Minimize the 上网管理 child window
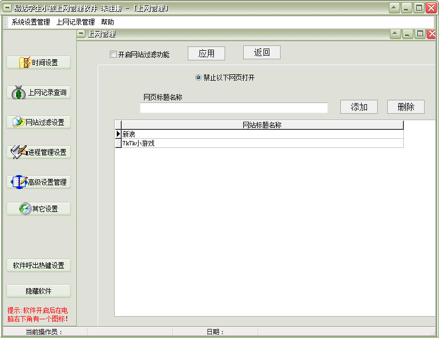439x338 pixels. click(x=407, y=34)
